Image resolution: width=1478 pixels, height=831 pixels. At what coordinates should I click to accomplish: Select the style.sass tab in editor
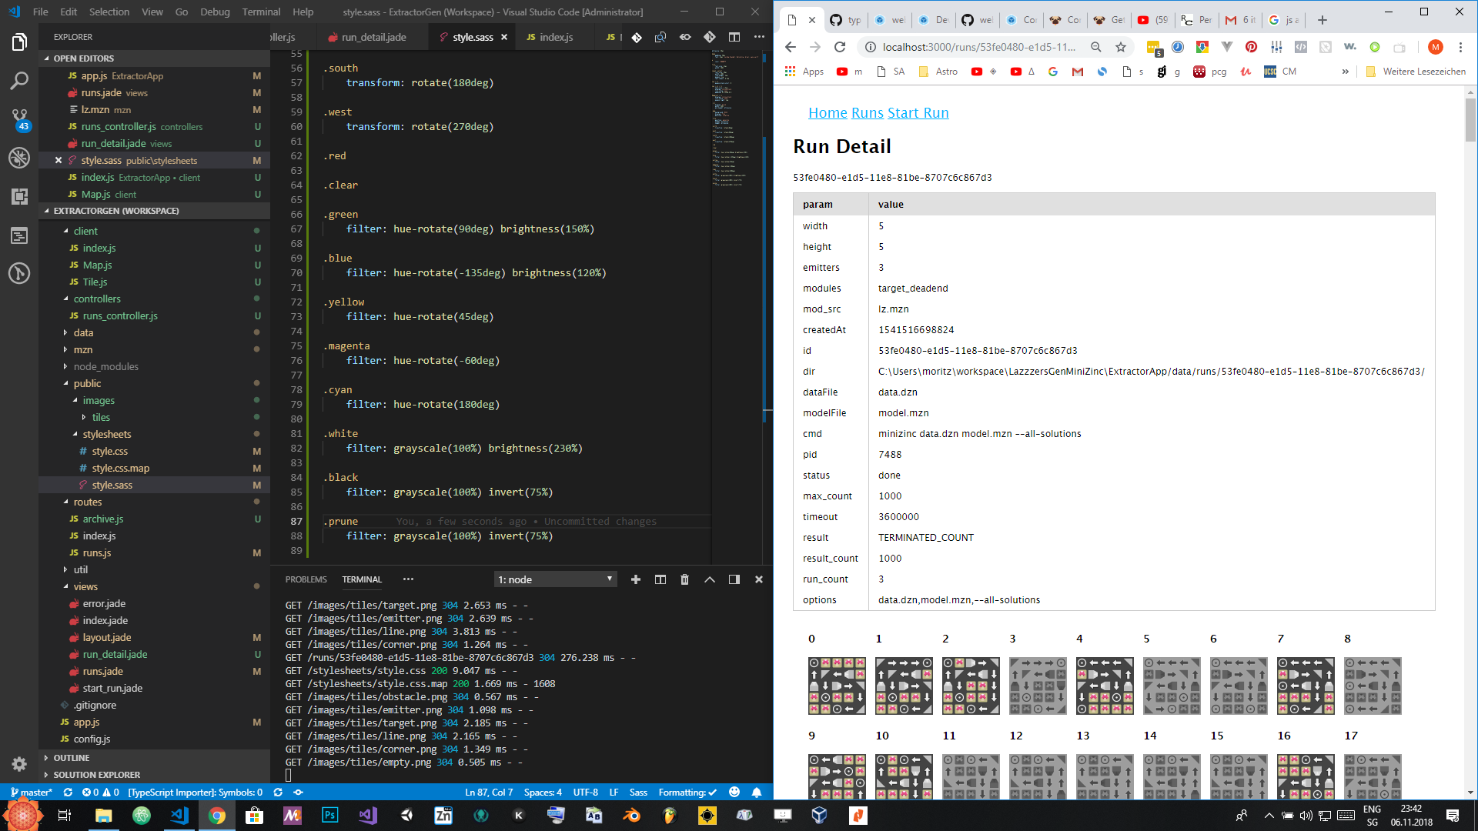pyautogui.click(x=471, y=36)
